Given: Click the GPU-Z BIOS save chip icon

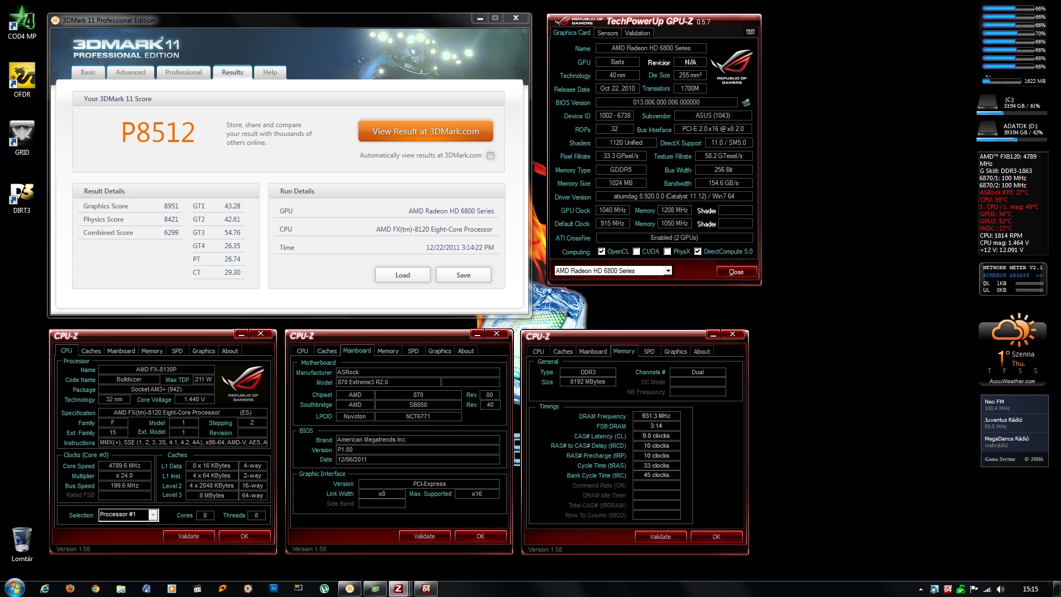Looking at the screenshot, I should click(745, 102).
